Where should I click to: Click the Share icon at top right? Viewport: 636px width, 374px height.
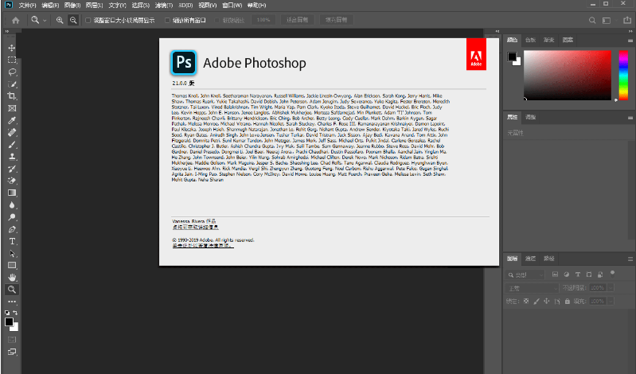627,20
